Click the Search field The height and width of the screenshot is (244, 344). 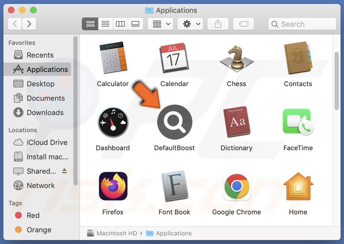(302, 24)
